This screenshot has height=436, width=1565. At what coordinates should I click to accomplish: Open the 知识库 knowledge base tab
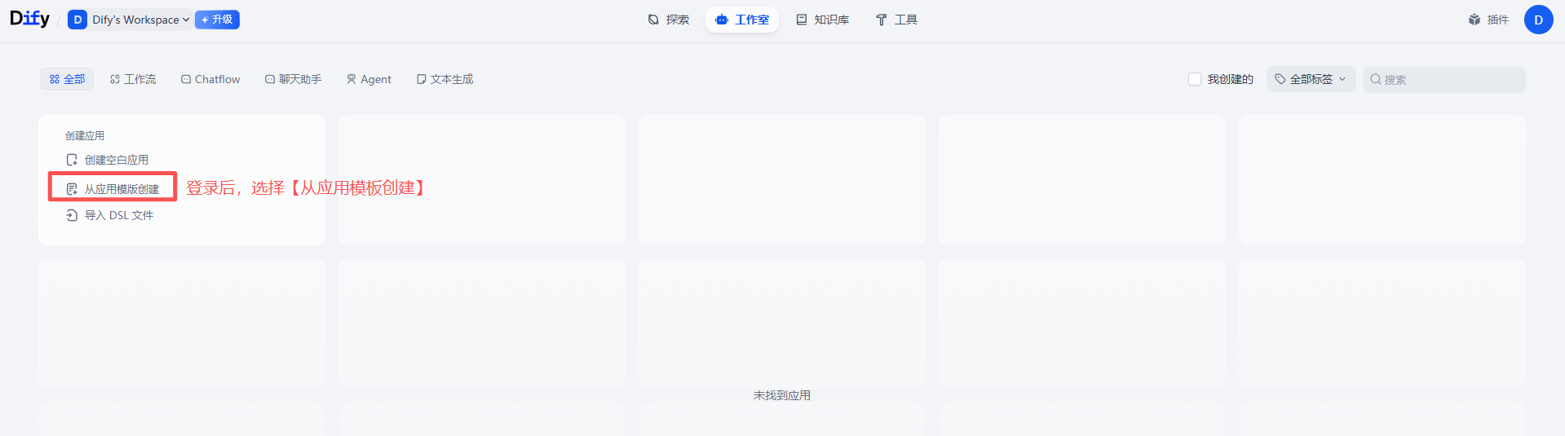(x=823, y=20)
